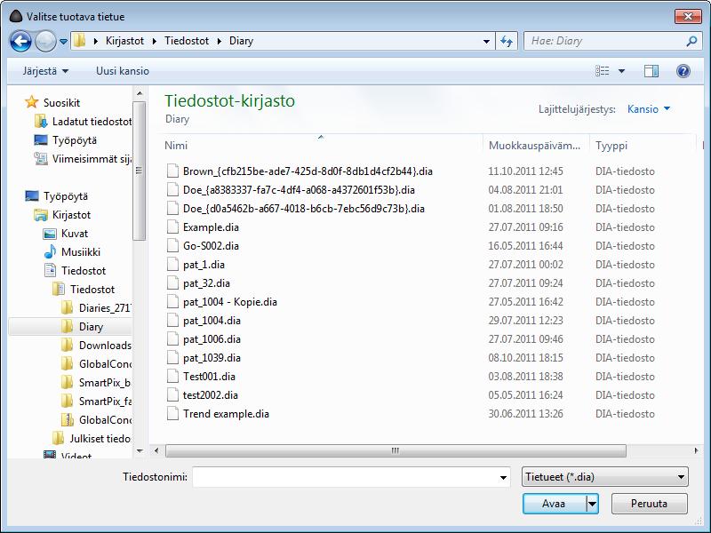Click the Doe_{a8383337...}.dia file icon
Image resolution: width=711 pixels, height=533 pixels.
[x=172, y=189]
